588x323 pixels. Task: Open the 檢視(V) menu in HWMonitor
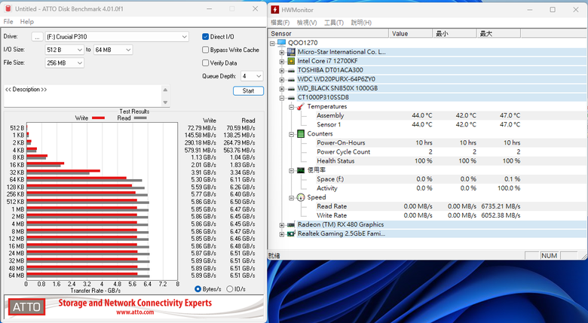(307, 23)
